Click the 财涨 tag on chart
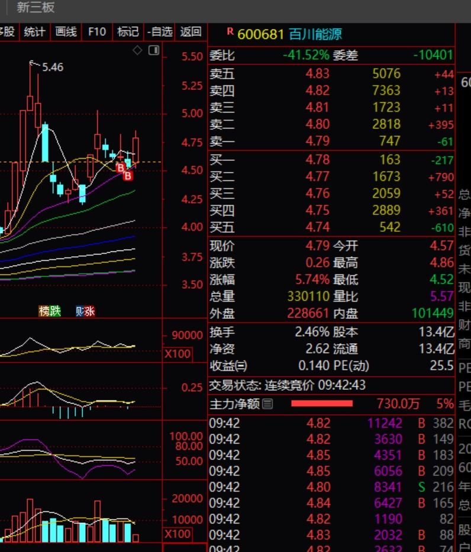The width and height of the screenshot is (471, 552). pos(85,311)
